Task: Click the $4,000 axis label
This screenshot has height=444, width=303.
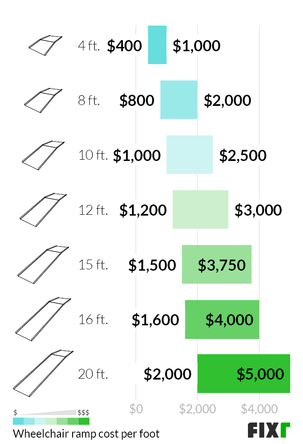Action: pos(259,409)
